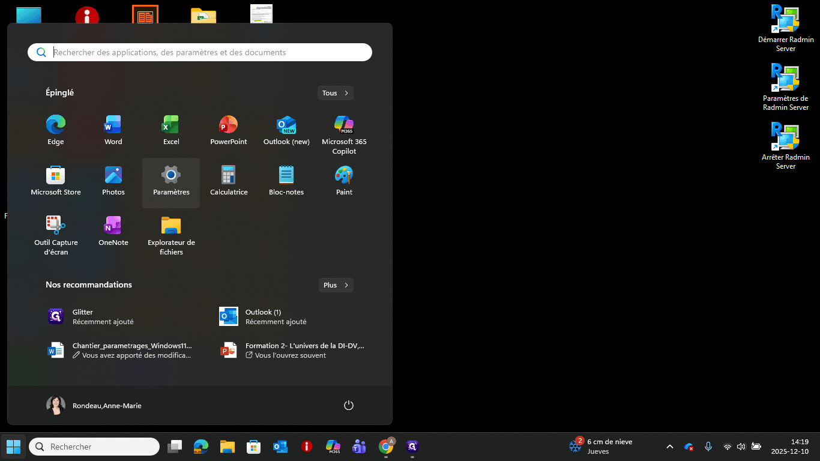
Task: Expand more recommendations with the Plus button
Action: click(336, 285)
